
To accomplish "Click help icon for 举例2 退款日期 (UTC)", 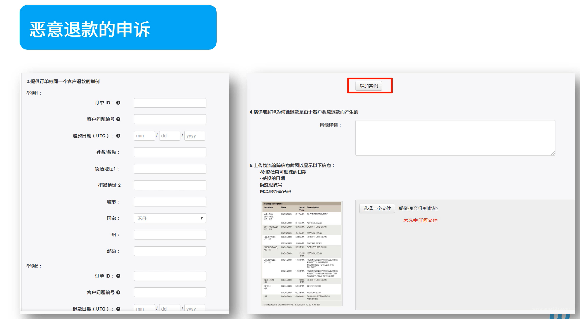I will (118, 309).
